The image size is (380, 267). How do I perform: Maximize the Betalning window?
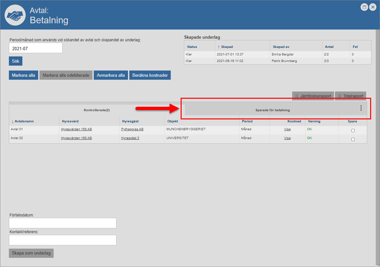tap(364, 7)
